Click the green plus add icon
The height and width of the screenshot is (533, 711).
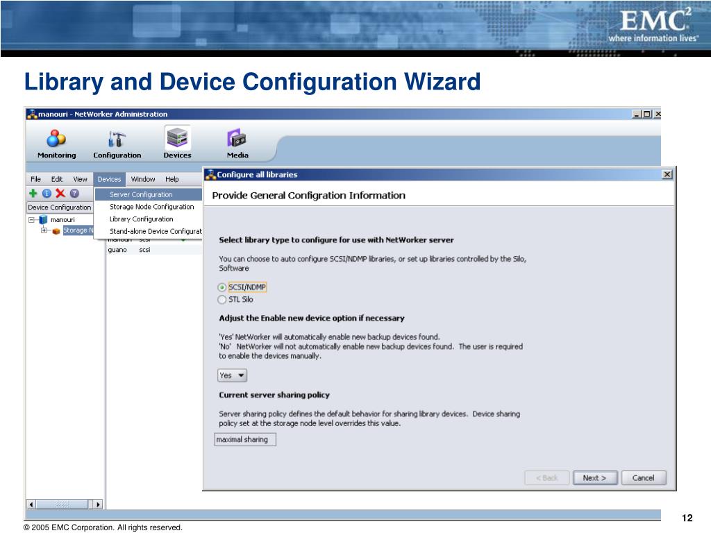tap(33, 194)
